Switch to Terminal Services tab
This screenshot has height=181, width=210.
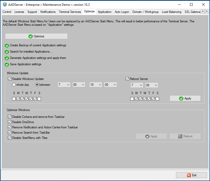click(70, 12)
